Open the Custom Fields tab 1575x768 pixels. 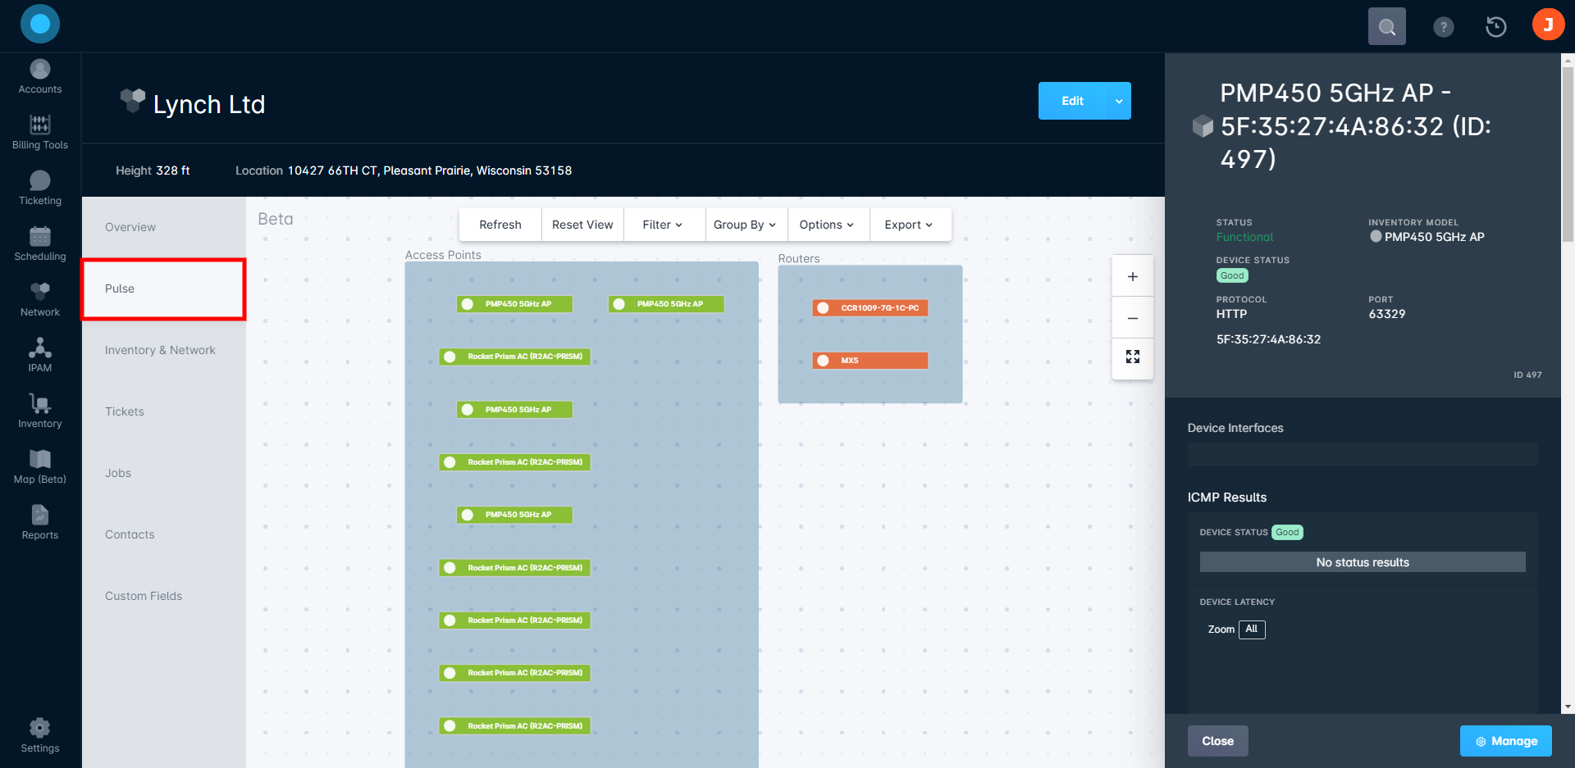164,596
